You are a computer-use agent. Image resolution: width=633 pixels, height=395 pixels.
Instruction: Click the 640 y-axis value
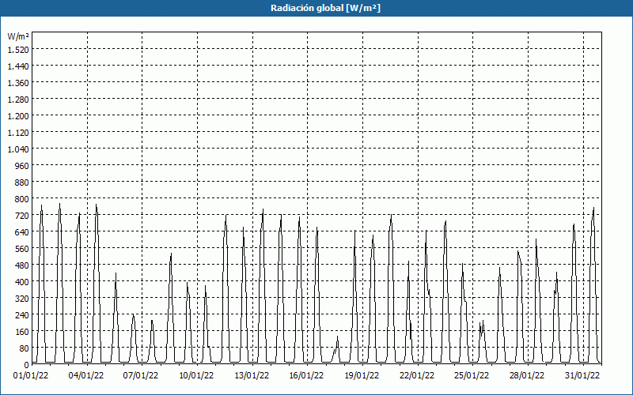pyautogui.click(x=22, y=232)
